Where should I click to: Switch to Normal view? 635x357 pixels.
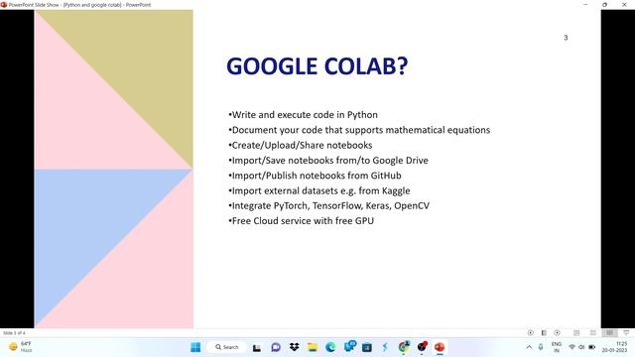pyautogui.click(x=576, y=333)
